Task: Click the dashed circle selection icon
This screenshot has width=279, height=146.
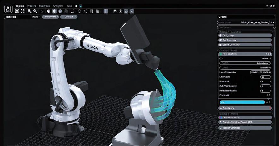Action: (x=80, y=11)
